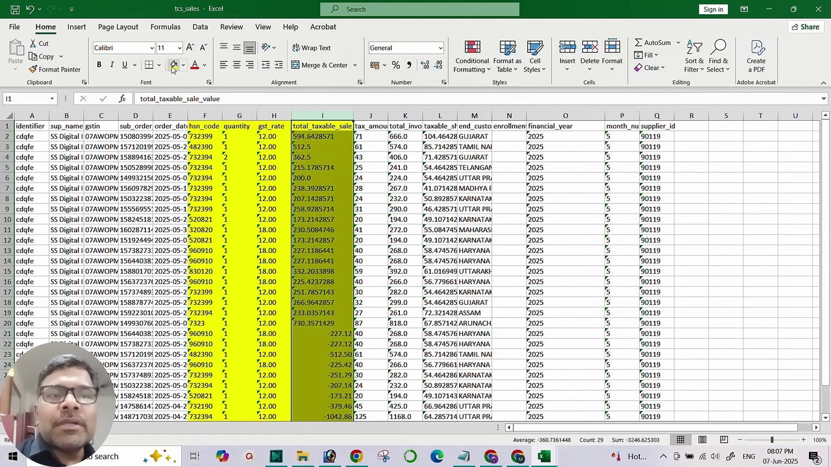Viewport: 831px width, 467px height.
Task: Open the font size dropdown
Action: [x=180, y=48]
